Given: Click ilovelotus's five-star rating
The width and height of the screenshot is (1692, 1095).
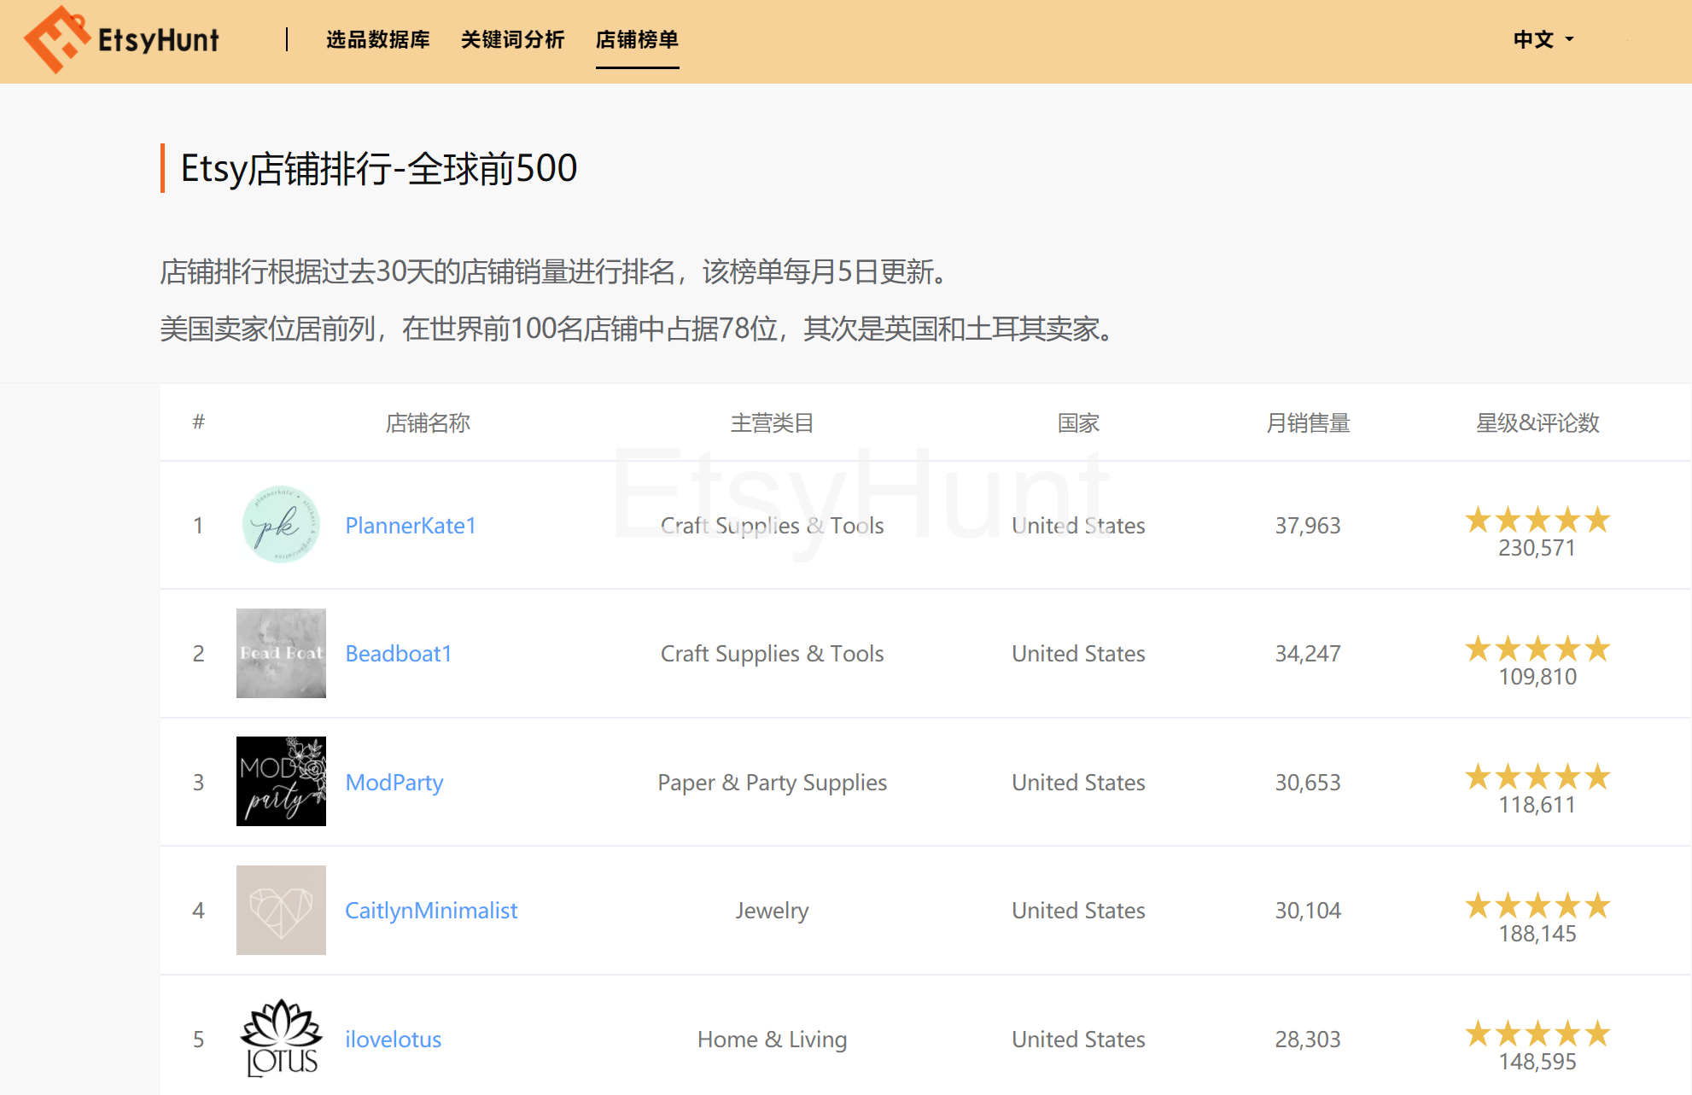Looking at the screenshot, I should coord(1537,1034).
